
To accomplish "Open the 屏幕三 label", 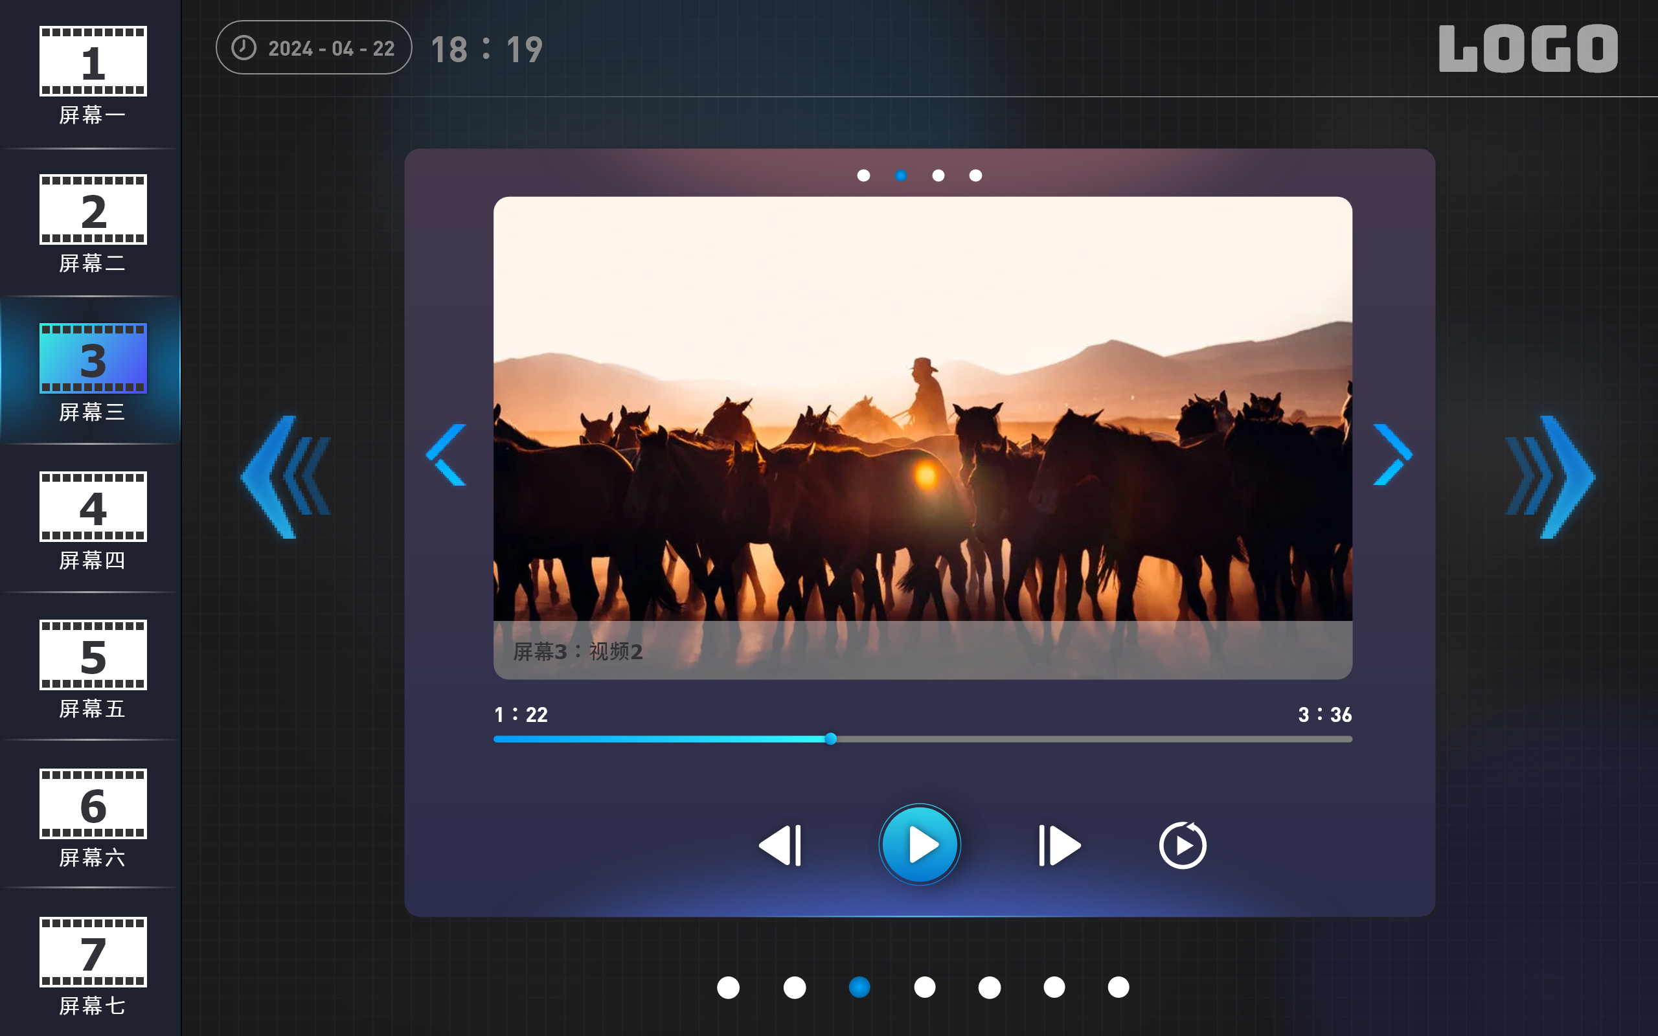I will 93,412.
